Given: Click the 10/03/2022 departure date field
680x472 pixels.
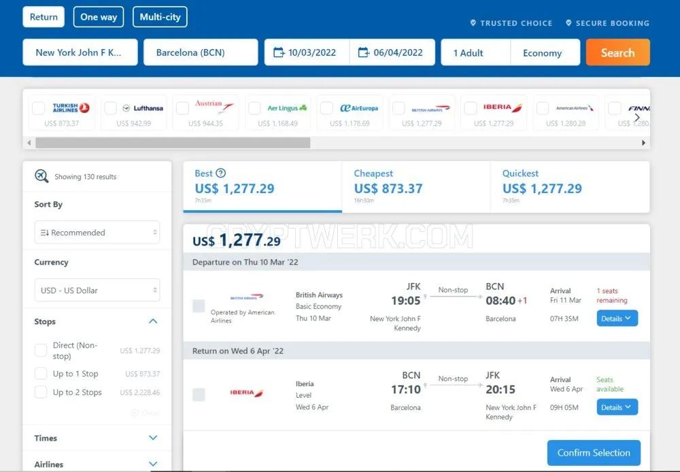Looking at the screenshot, I should pos(307,52).
